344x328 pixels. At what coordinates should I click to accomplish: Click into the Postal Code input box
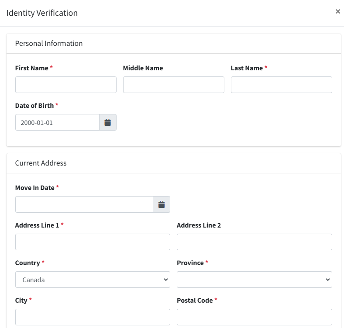(x=255, y=317)
